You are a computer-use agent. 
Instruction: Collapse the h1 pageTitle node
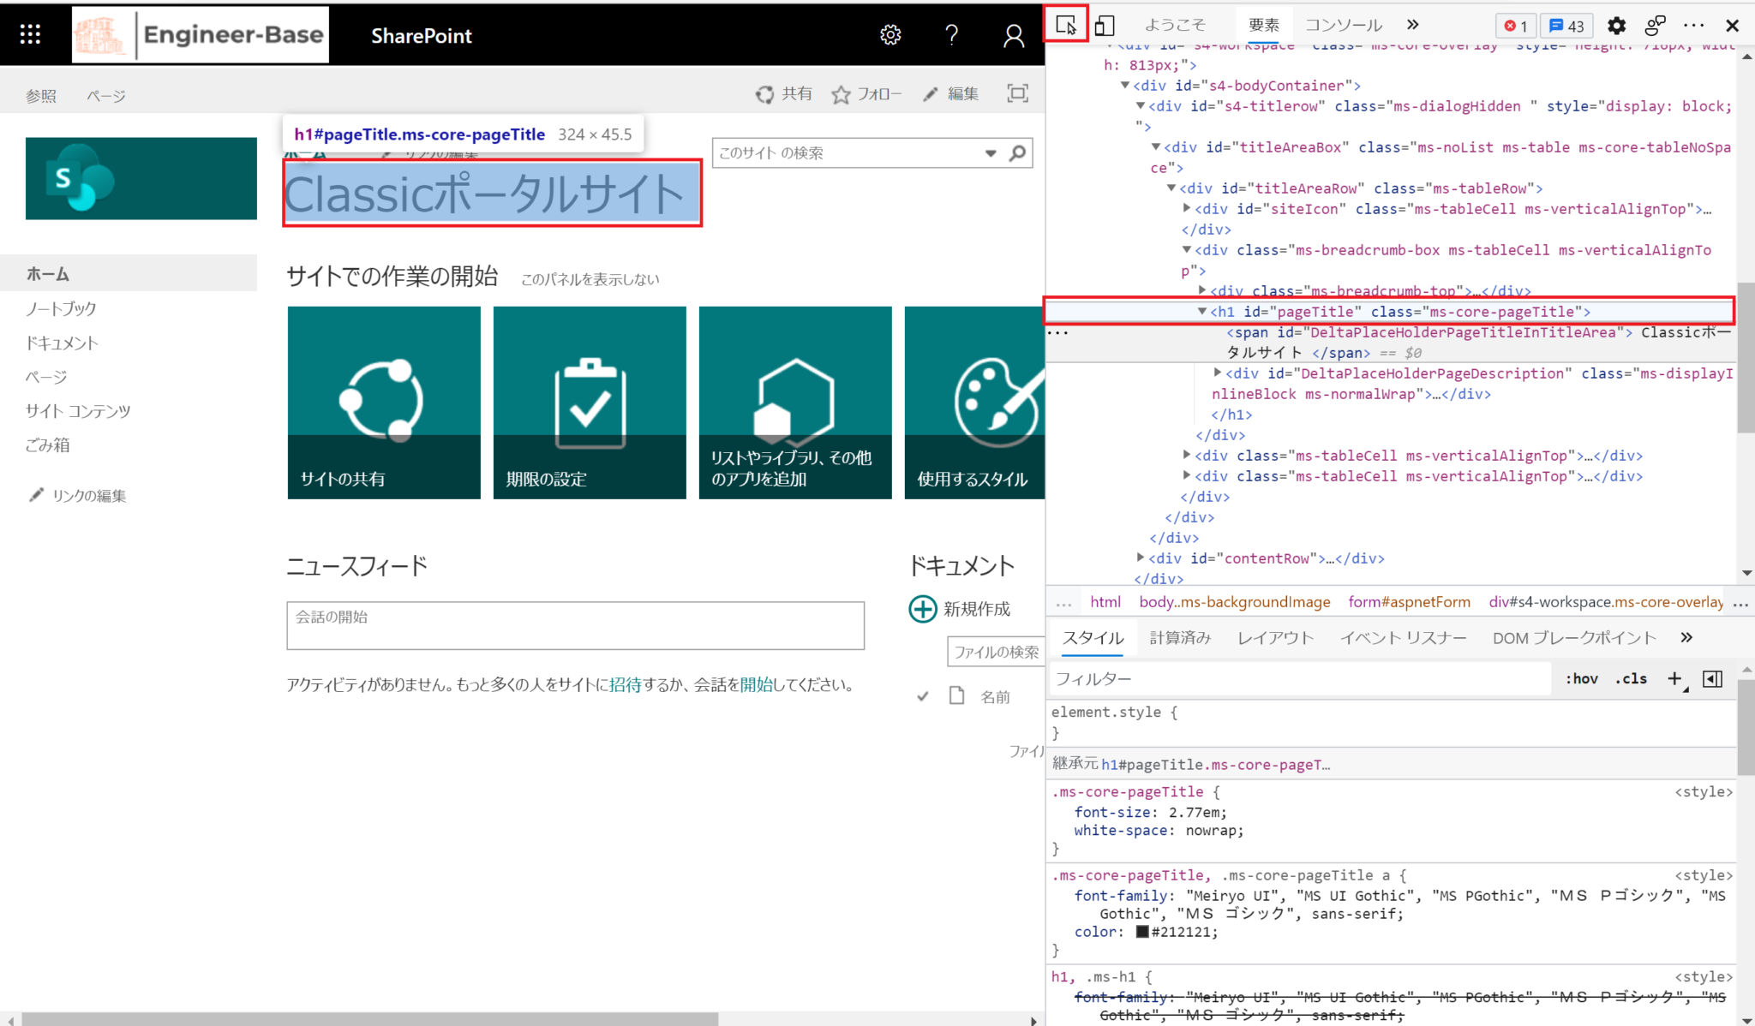[x=1202, y=311]
